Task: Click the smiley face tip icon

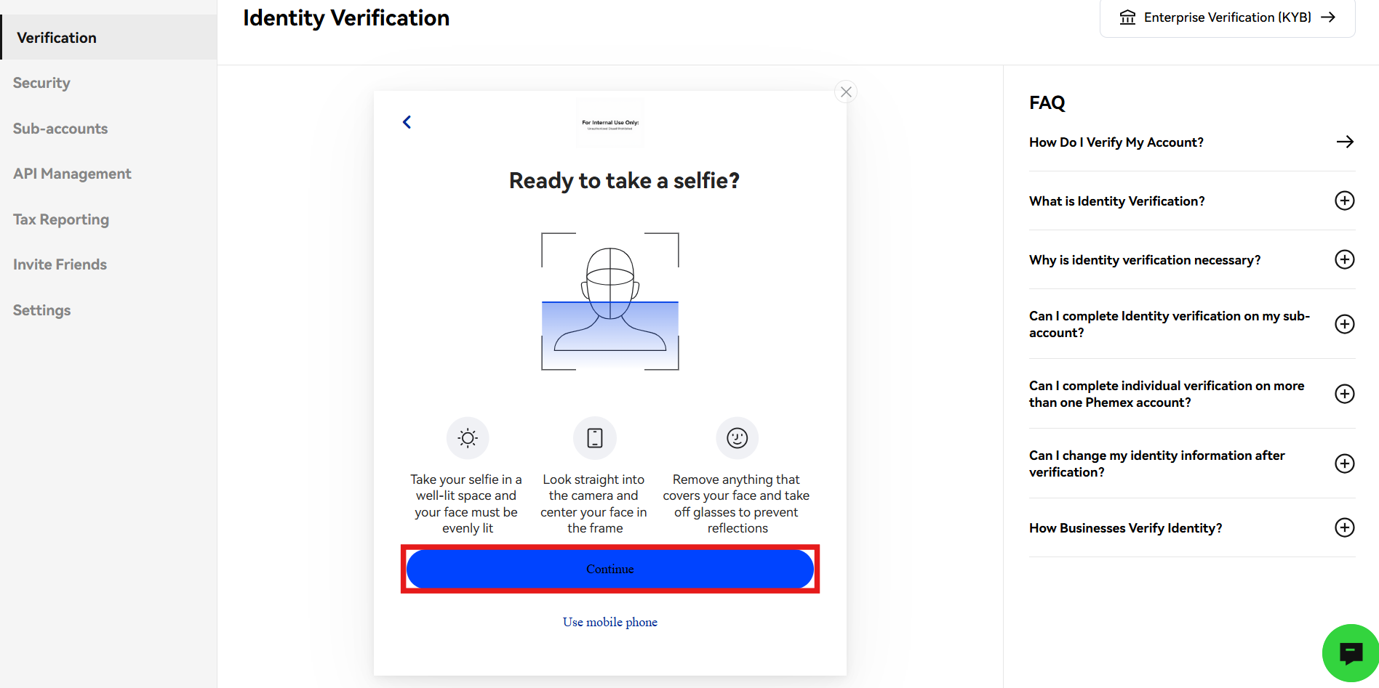Action: tap(737, 438)
